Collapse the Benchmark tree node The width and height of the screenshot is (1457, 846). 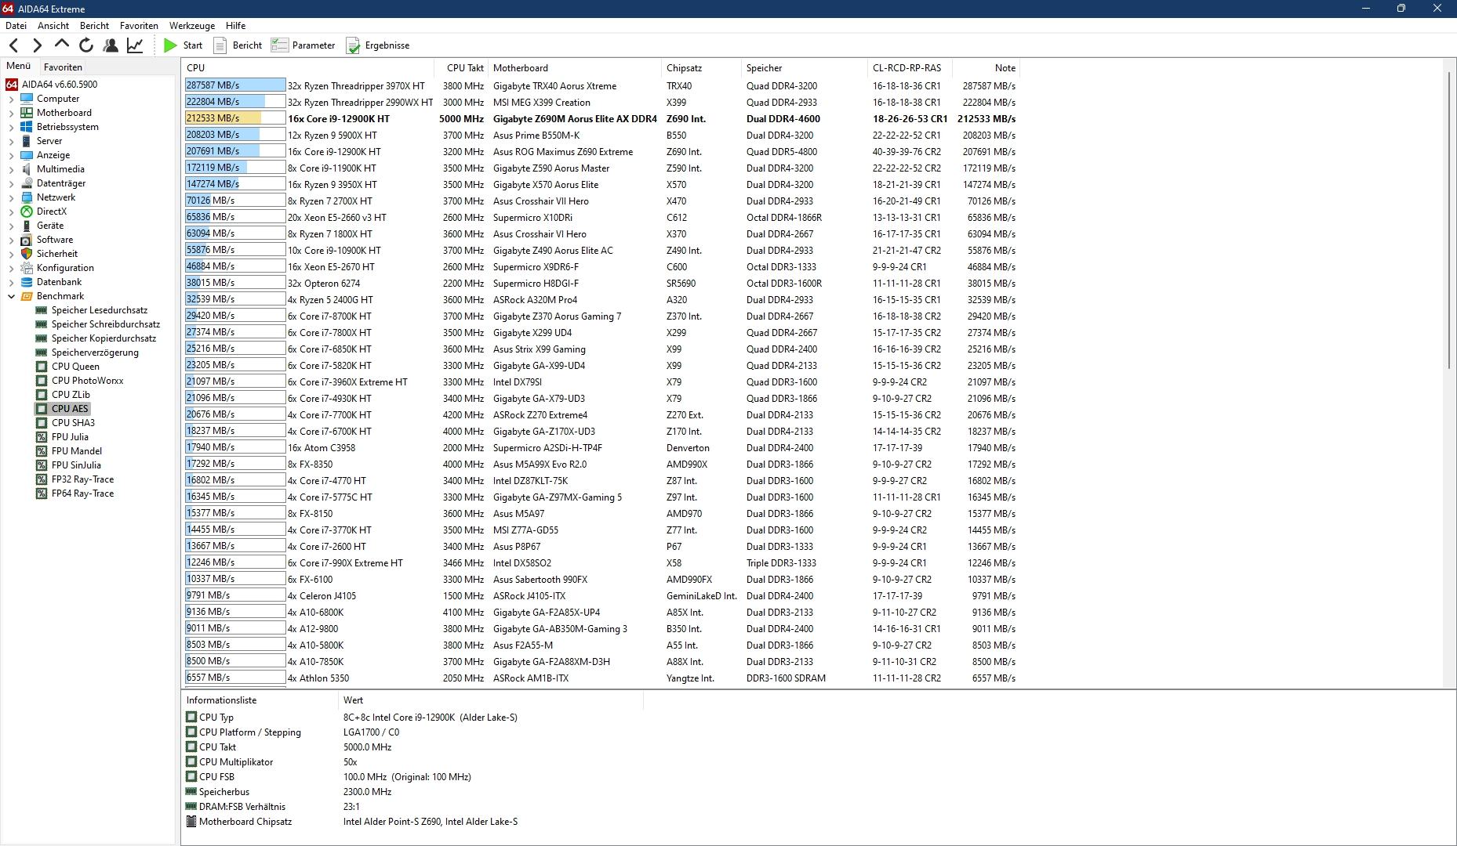coord(11,296)
